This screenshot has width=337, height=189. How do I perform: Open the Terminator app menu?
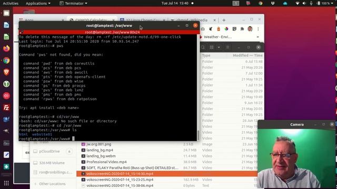(x=74, y=3)
